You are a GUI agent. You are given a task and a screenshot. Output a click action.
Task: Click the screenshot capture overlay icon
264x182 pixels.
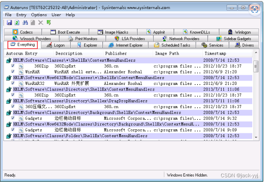tap(255, 9)
